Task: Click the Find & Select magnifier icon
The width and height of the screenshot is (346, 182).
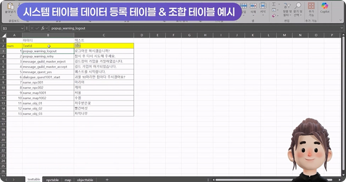Action: (298, 6)
